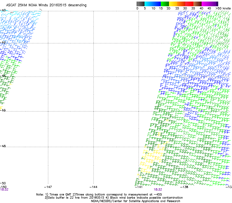The width and height of the screenshot is (232, 203).
Task: Click the '-144' longitude axis label
Action: 93,187
